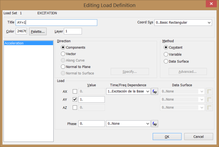The image size is (219, 147).
Task: Enable the AZ load checkbox
Action: click(75, 108)
